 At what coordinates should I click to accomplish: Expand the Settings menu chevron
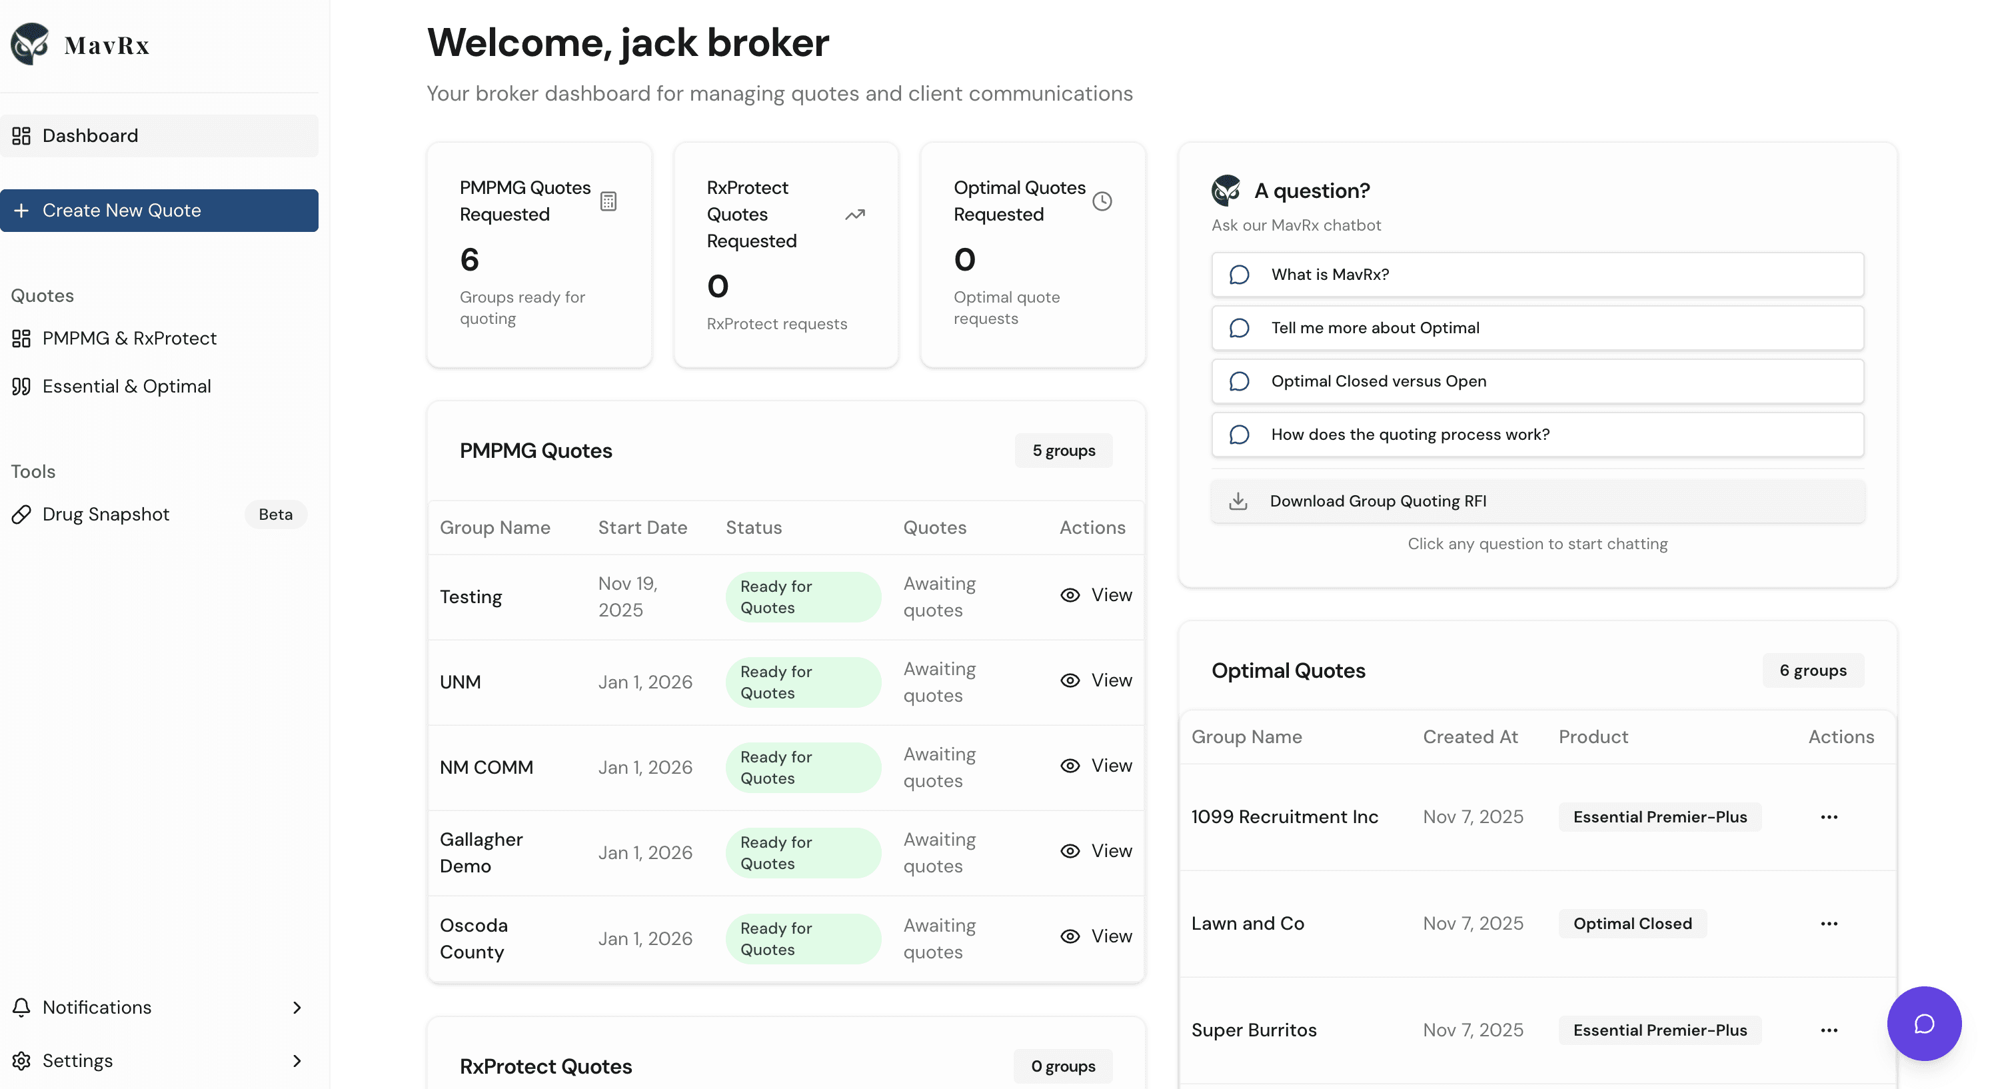(x=297, y=1061)
